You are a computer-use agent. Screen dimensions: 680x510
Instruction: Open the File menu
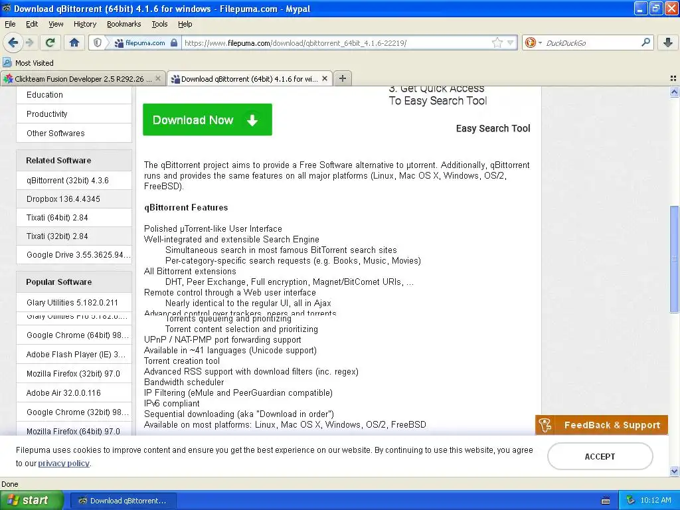point(10,24)
